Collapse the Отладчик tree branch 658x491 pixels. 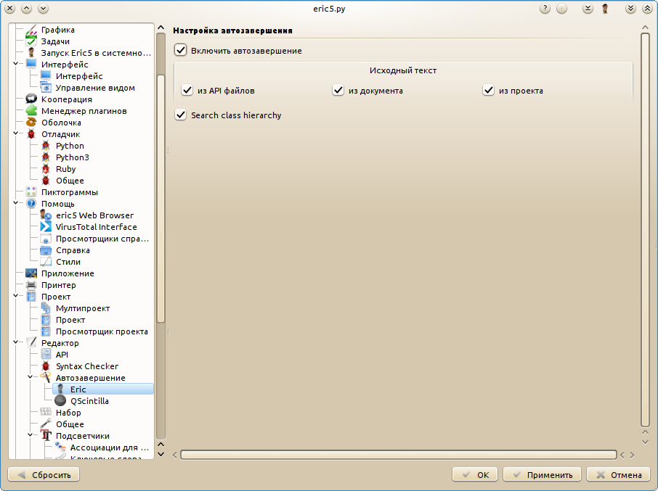(x=16, y=134)
